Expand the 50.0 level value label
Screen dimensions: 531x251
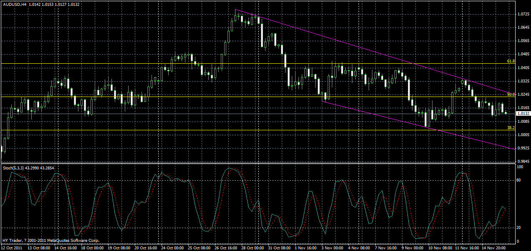point(510,94)
